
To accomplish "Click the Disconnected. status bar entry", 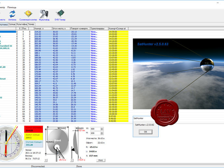I will 38,166.
